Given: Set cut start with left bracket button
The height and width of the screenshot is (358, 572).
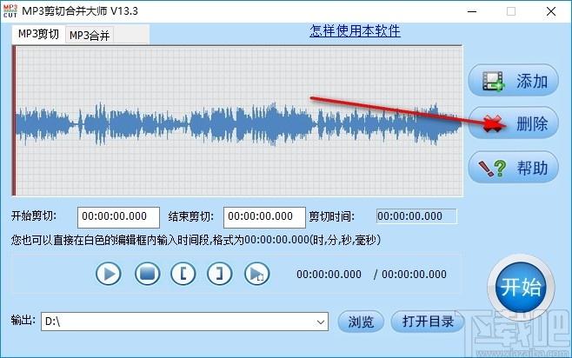Looking at the screenshot, I should click(183, 274).
